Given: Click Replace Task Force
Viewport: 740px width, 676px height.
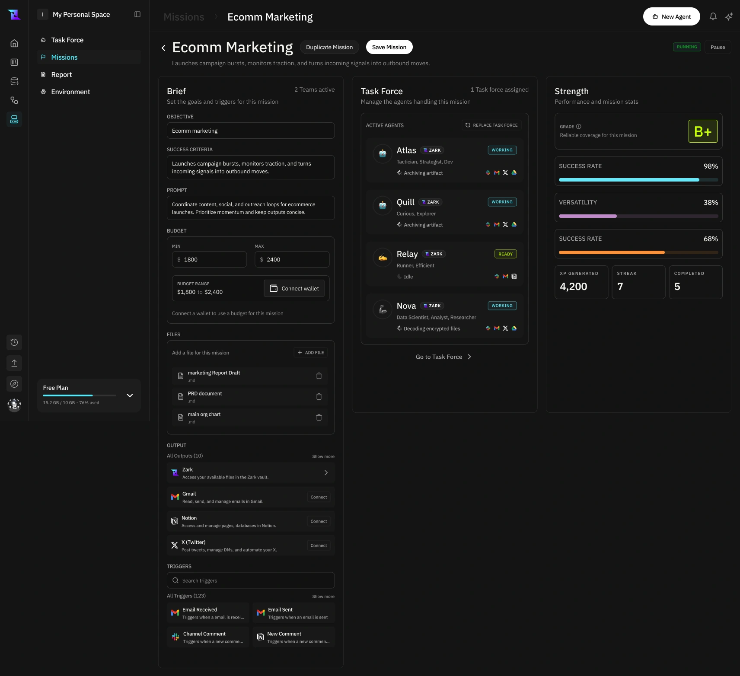Looking at the screenshot, I should click(x=491, y=125).
